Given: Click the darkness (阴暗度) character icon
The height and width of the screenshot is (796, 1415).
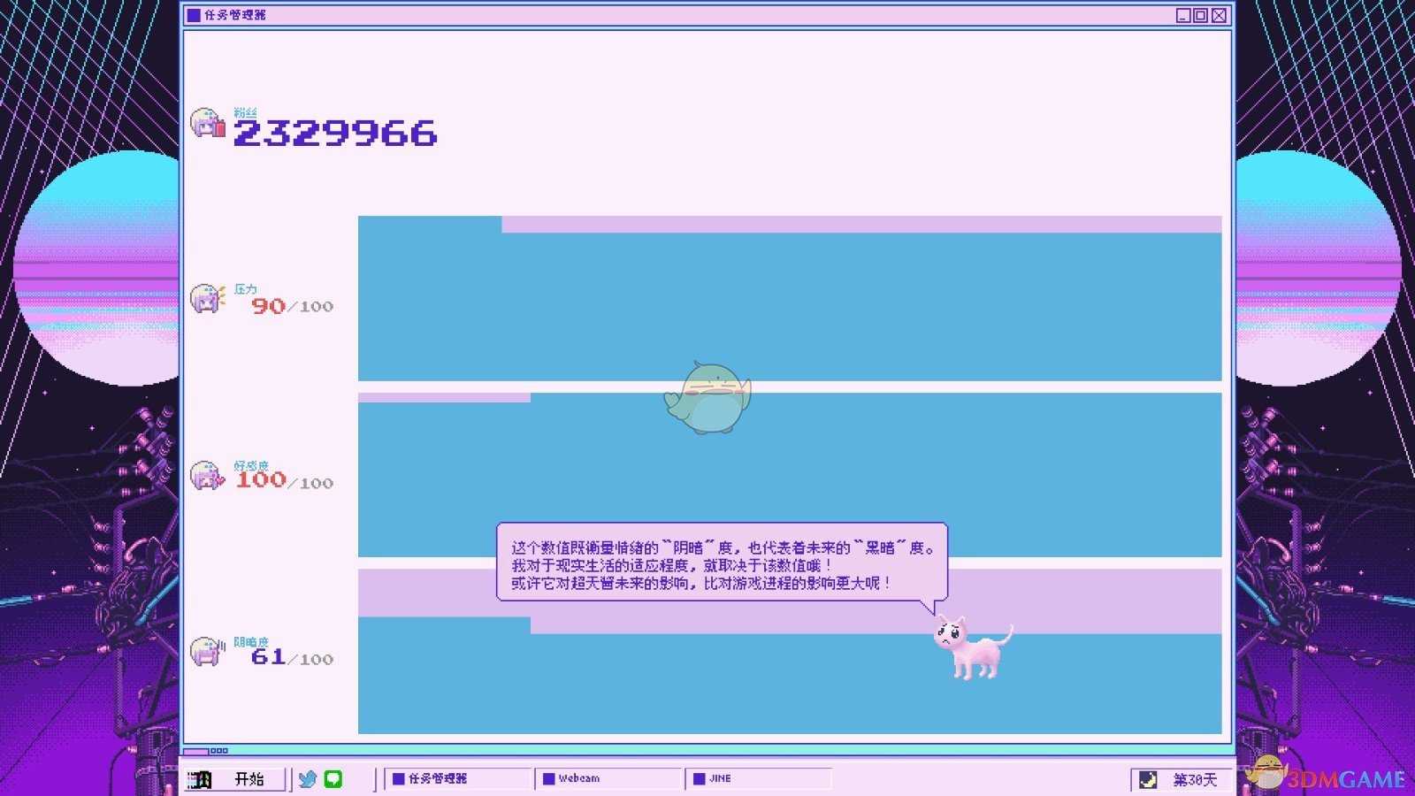Looking at the screenshot, I should pos(208,652).
